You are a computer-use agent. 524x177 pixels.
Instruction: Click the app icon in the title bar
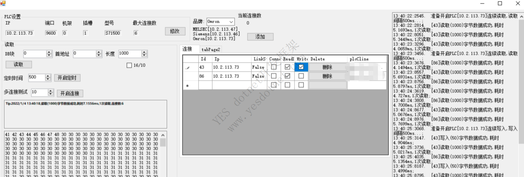(x=3, y=3)
